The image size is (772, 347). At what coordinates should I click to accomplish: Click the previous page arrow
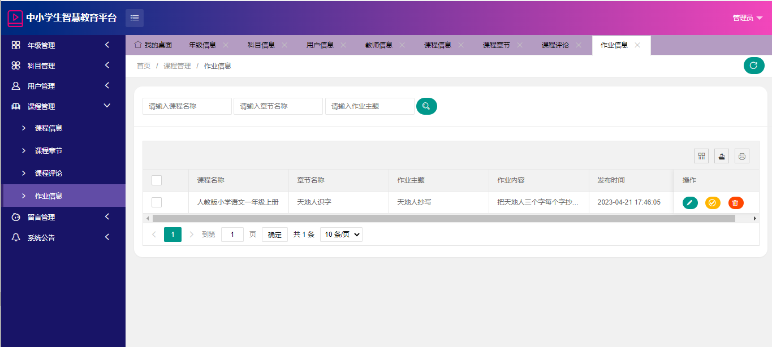[x=154, y=235]
